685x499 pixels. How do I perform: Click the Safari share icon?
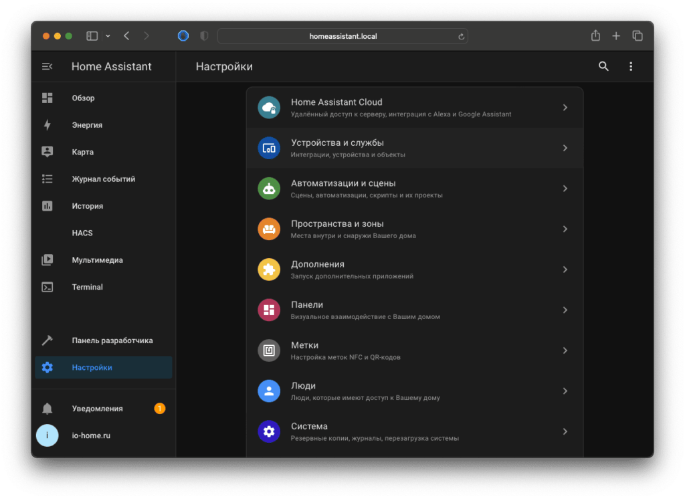[x=595, y=35]
